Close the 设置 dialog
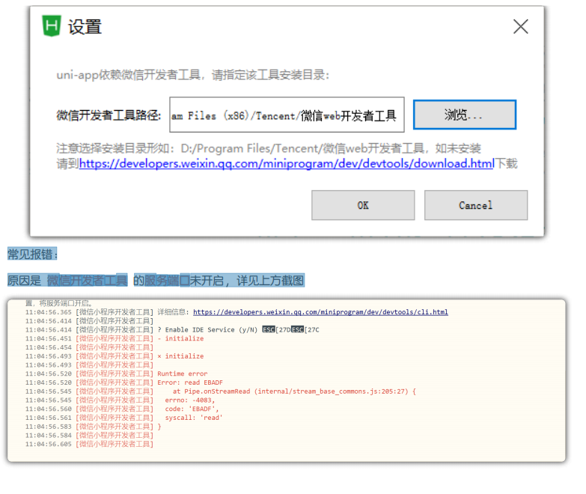Image resolution: width=586 pixels, height=494 pixels. click(521, 26)
